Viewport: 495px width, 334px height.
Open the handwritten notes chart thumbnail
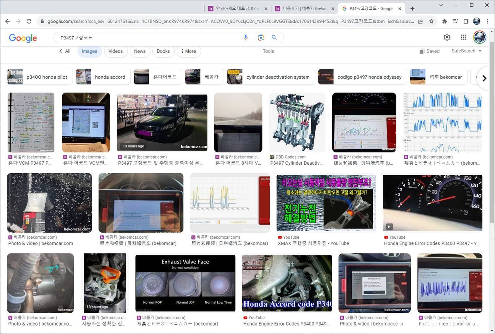31,123
